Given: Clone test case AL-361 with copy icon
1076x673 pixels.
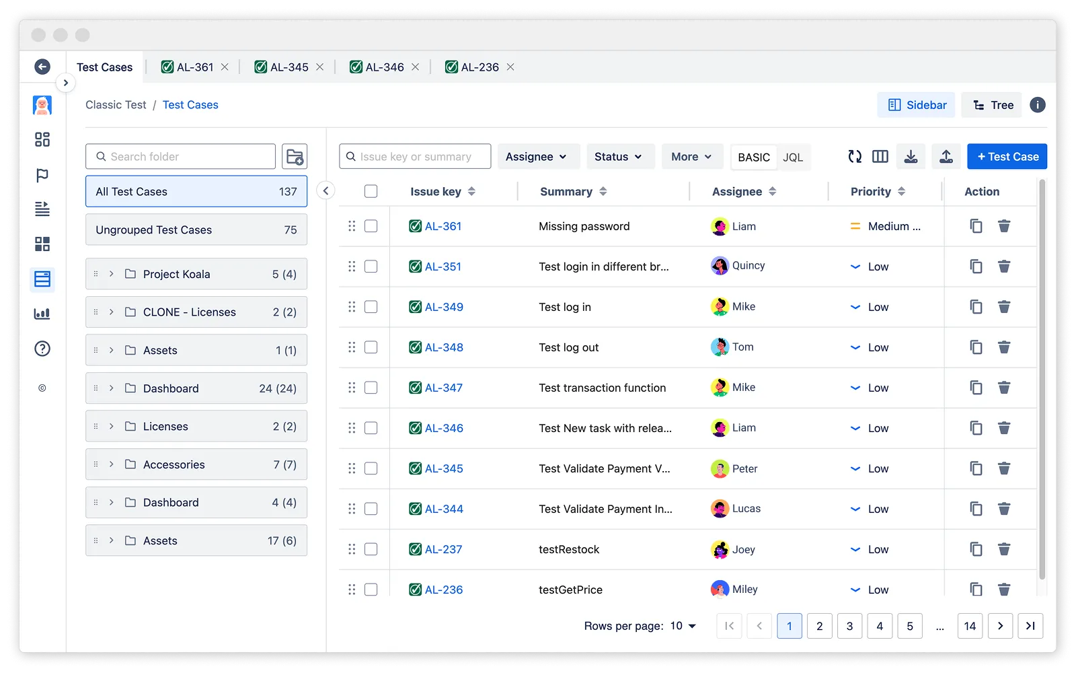Looking at the screenshot, I should point(976,226).
